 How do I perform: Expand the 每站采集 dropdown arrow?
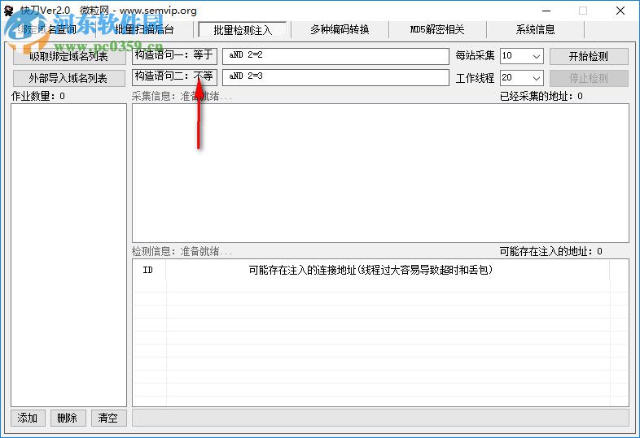[537, 56]
